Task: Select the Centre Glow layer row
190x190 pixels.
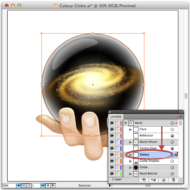Action: (151, 148)
